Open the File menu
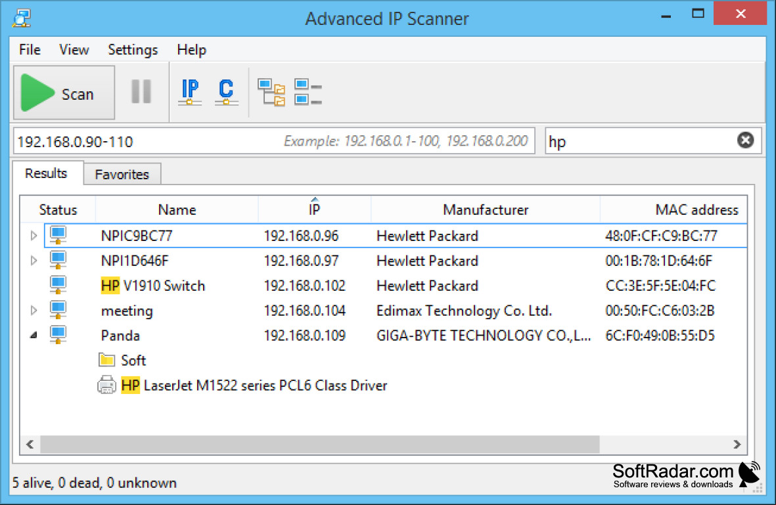 pyautogui.click(x=30, y=49)
